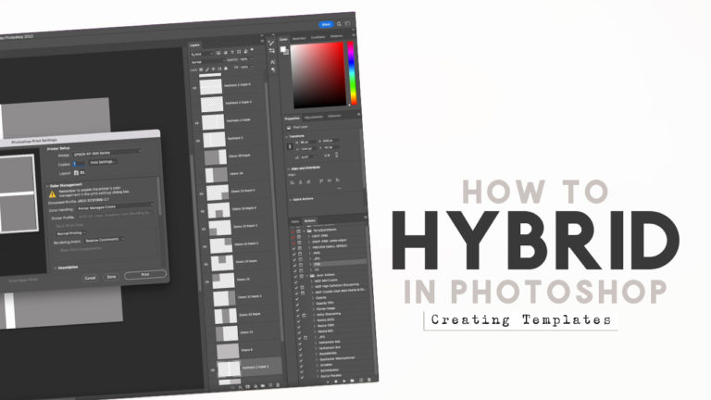The image size is (711, 400).
Task: Click the new adjustment layer icon
Action: tap(256, 386)
